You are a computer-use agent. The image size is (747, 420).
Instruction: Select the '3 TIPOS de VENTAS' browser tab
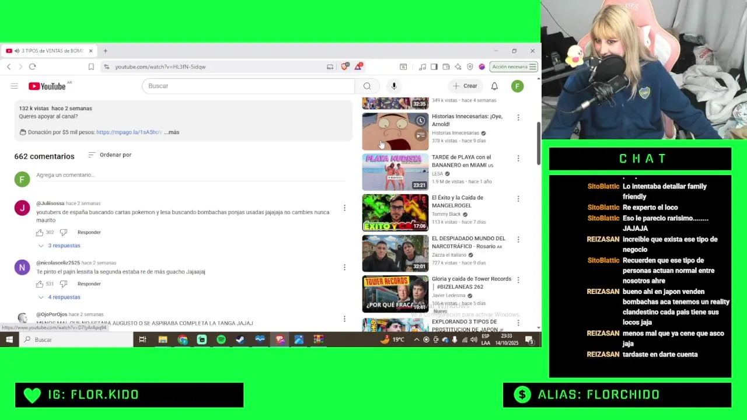point(49,51)
